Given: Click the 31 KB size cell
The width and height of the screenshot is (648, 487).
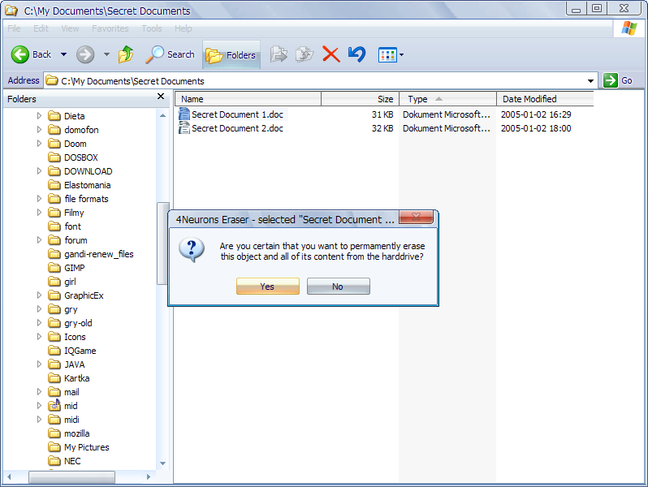Looking at the screenshot, I should click(382, 114).
